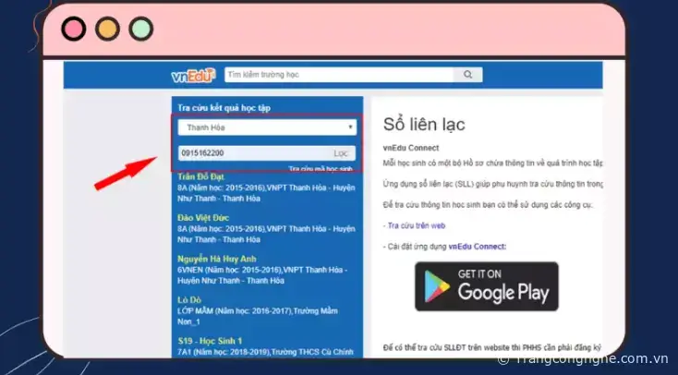Click the 'Tra cứu kết quả học tập' heading
Image resolution: width=678 pixels, height=375 pixels.
224,108
